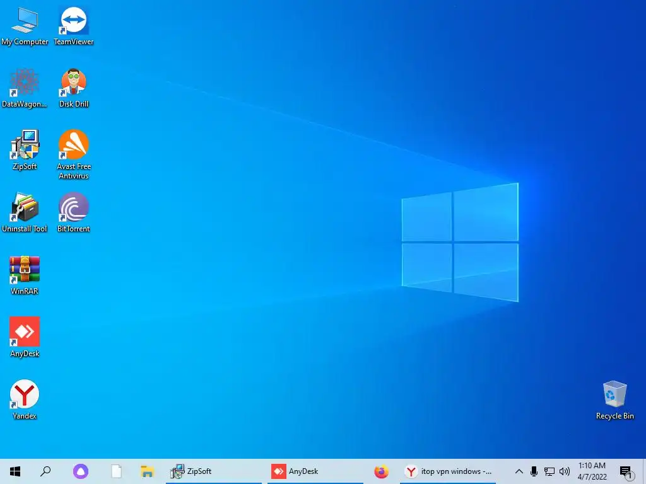Click the Avast Free Antivirus shortcut
The height and width of the screenshot is (484, 646).
[x=74, y=155]
